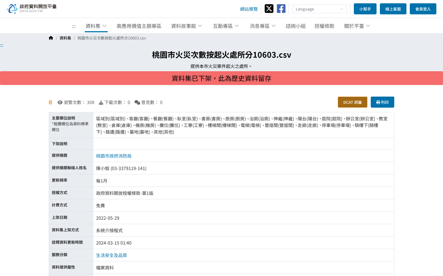
Task: Click the page heading 桃園市火災次數按起火處所分10603.csv
Action: click(x=221, y=55)
